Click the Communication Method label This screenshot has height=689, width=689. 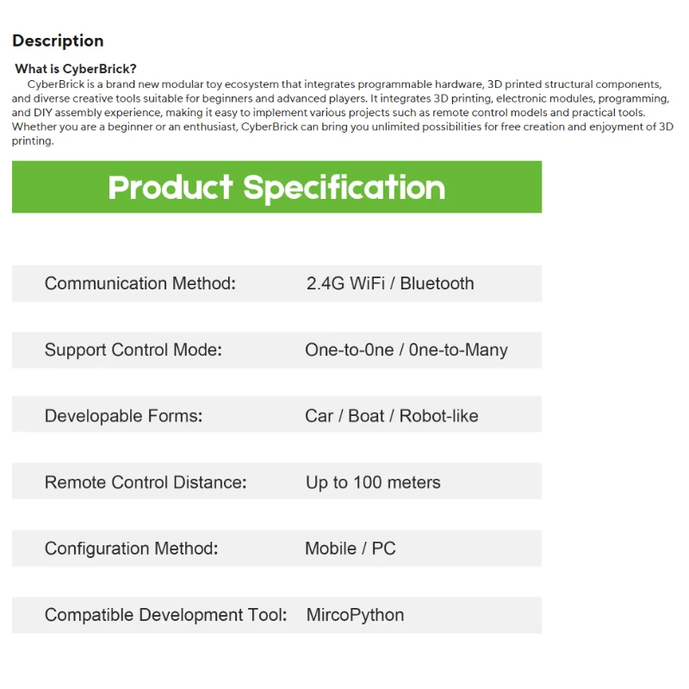point(140,283)
